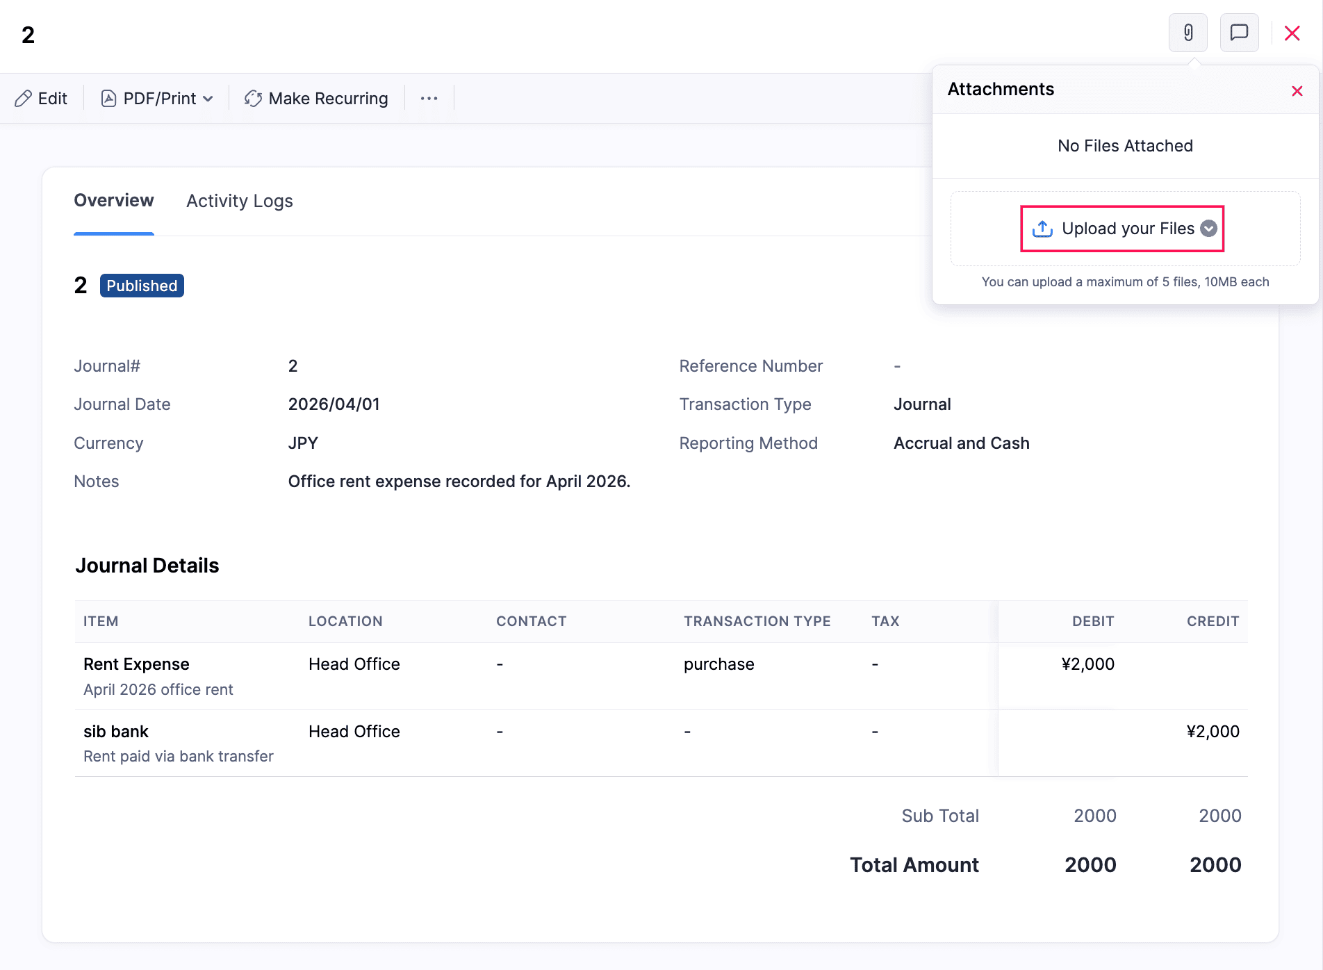Expand the Upload your Files dropdown arrow
The height and width of the screenshot is (970, 1323).
click(x=1209, y=229)
